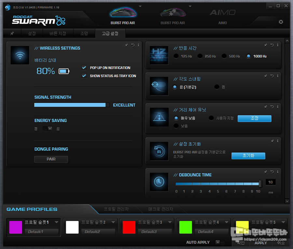
Task: Open the Swarm settings gear icon
Action: point(281,22)
